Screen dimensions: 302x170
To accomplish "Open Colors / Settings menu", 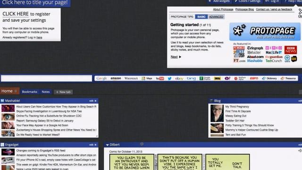I will point(247,1).
